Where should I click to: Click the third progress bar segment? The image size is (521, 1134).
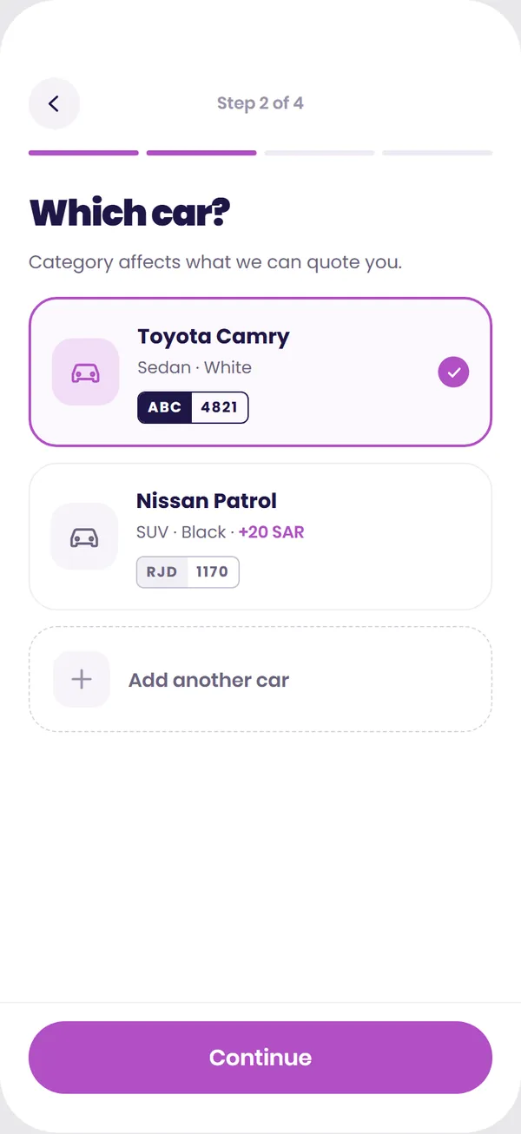tap(320, 153)
